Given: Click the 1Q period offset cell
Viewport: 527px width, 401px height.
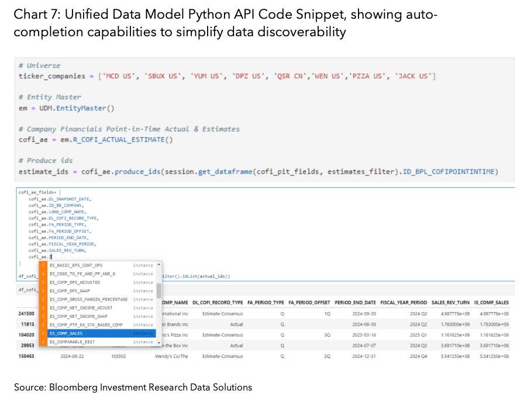Looking at the screenshot, I should pos(328,314).
